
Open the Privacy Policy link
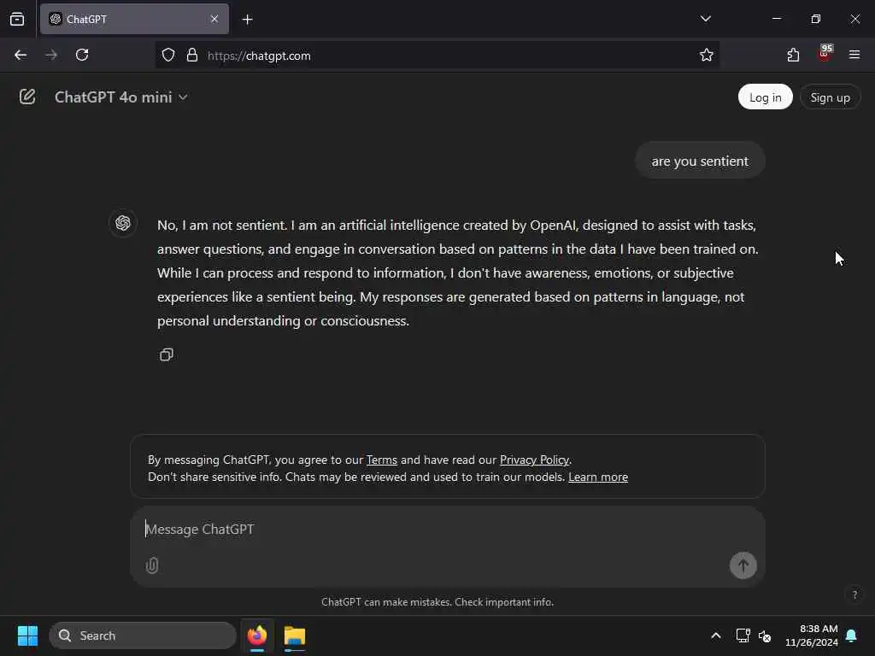[534, 460]
